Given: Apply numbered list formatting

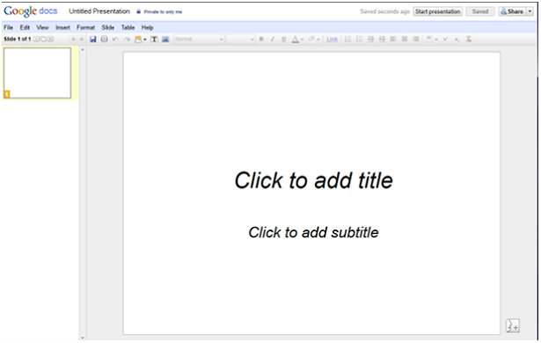Looking at the screenshot, I should pyautogui.click(x=348, y=40).
